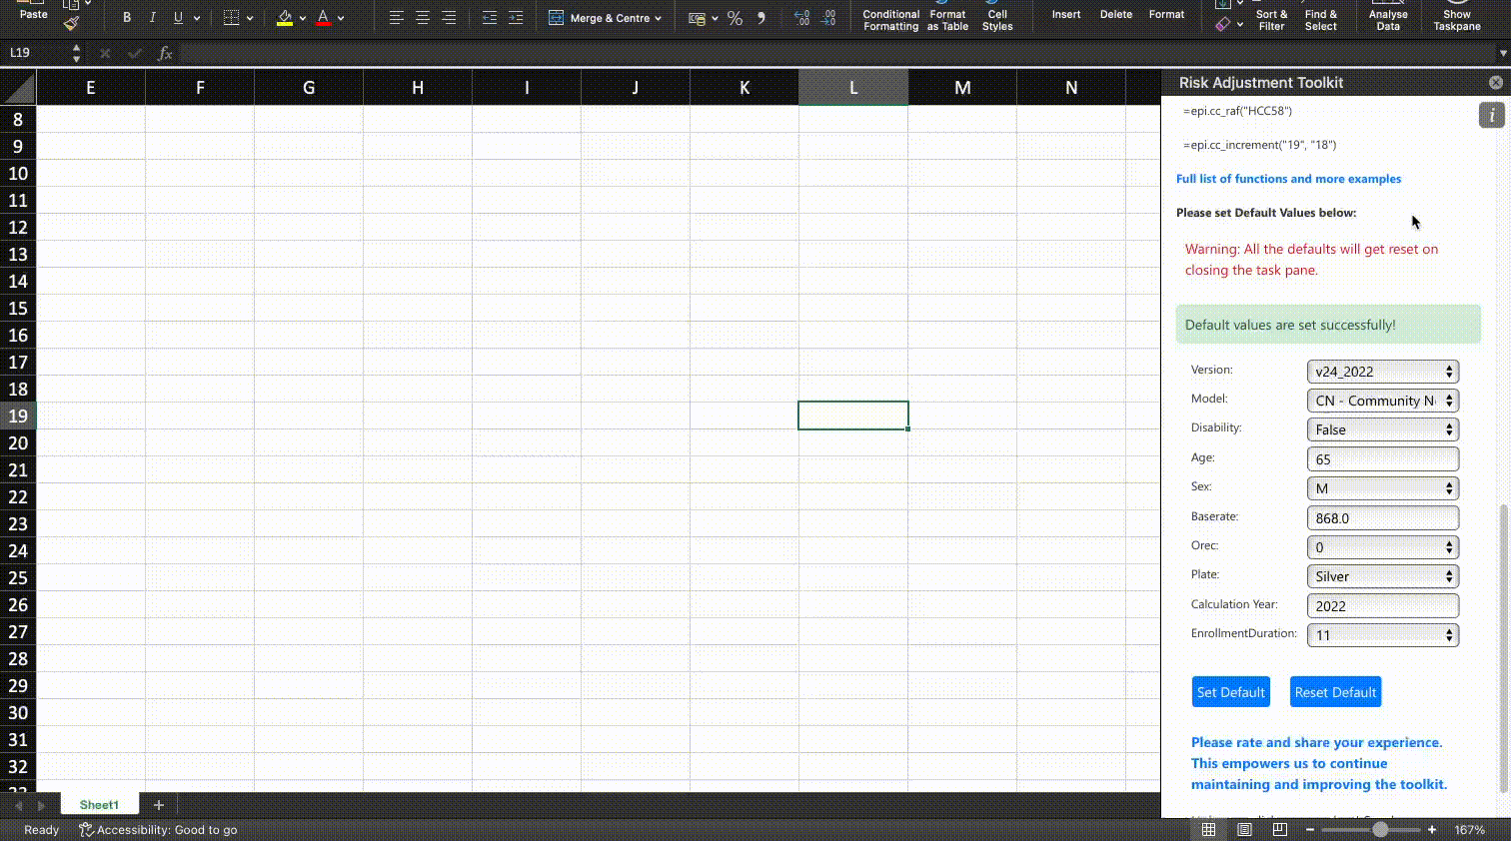Open the Plate dropdown showing Silver
The height and width of the screenshot is (841, 1511).
[x=1383, y=576]
